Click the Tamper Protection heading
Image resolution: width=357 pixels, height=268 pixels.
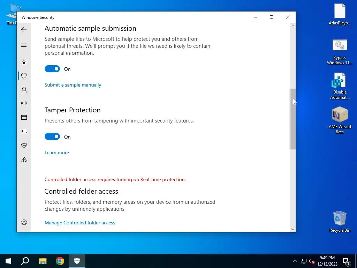point(73,110)
